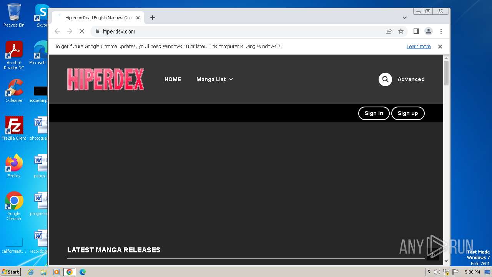Click the Hiperdex logo
492x277 pixels.
pyautogui.click(x=106, y=79)
